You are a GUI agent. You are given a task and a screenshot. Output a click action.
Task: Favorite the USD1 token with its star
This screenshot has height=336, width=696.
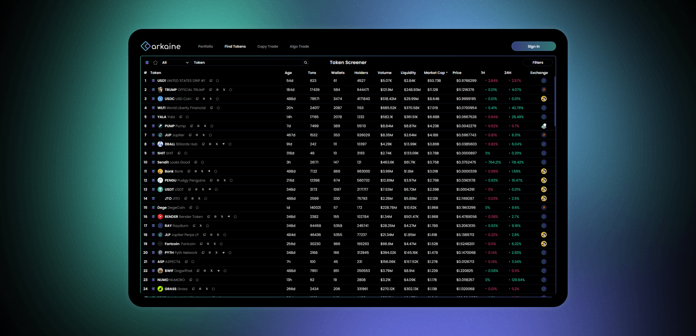[x=217, y=81]
